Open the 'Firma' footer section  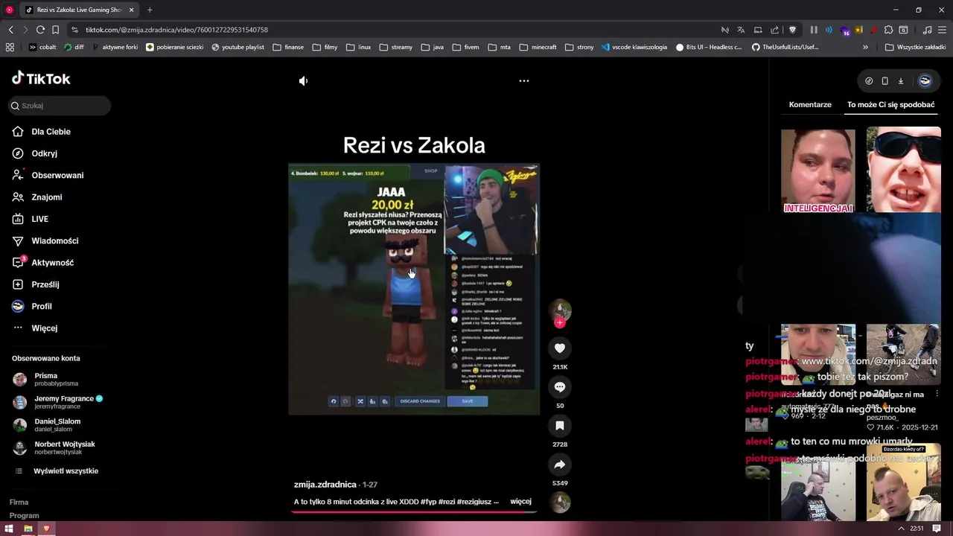point(19,502)
